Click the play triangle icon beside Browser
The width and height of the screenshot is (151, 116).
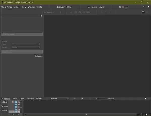pyautogui.click(x=2, y=99)
